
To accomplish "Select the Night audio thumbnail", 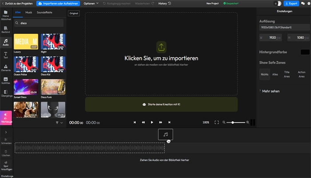I will [53, 41].
